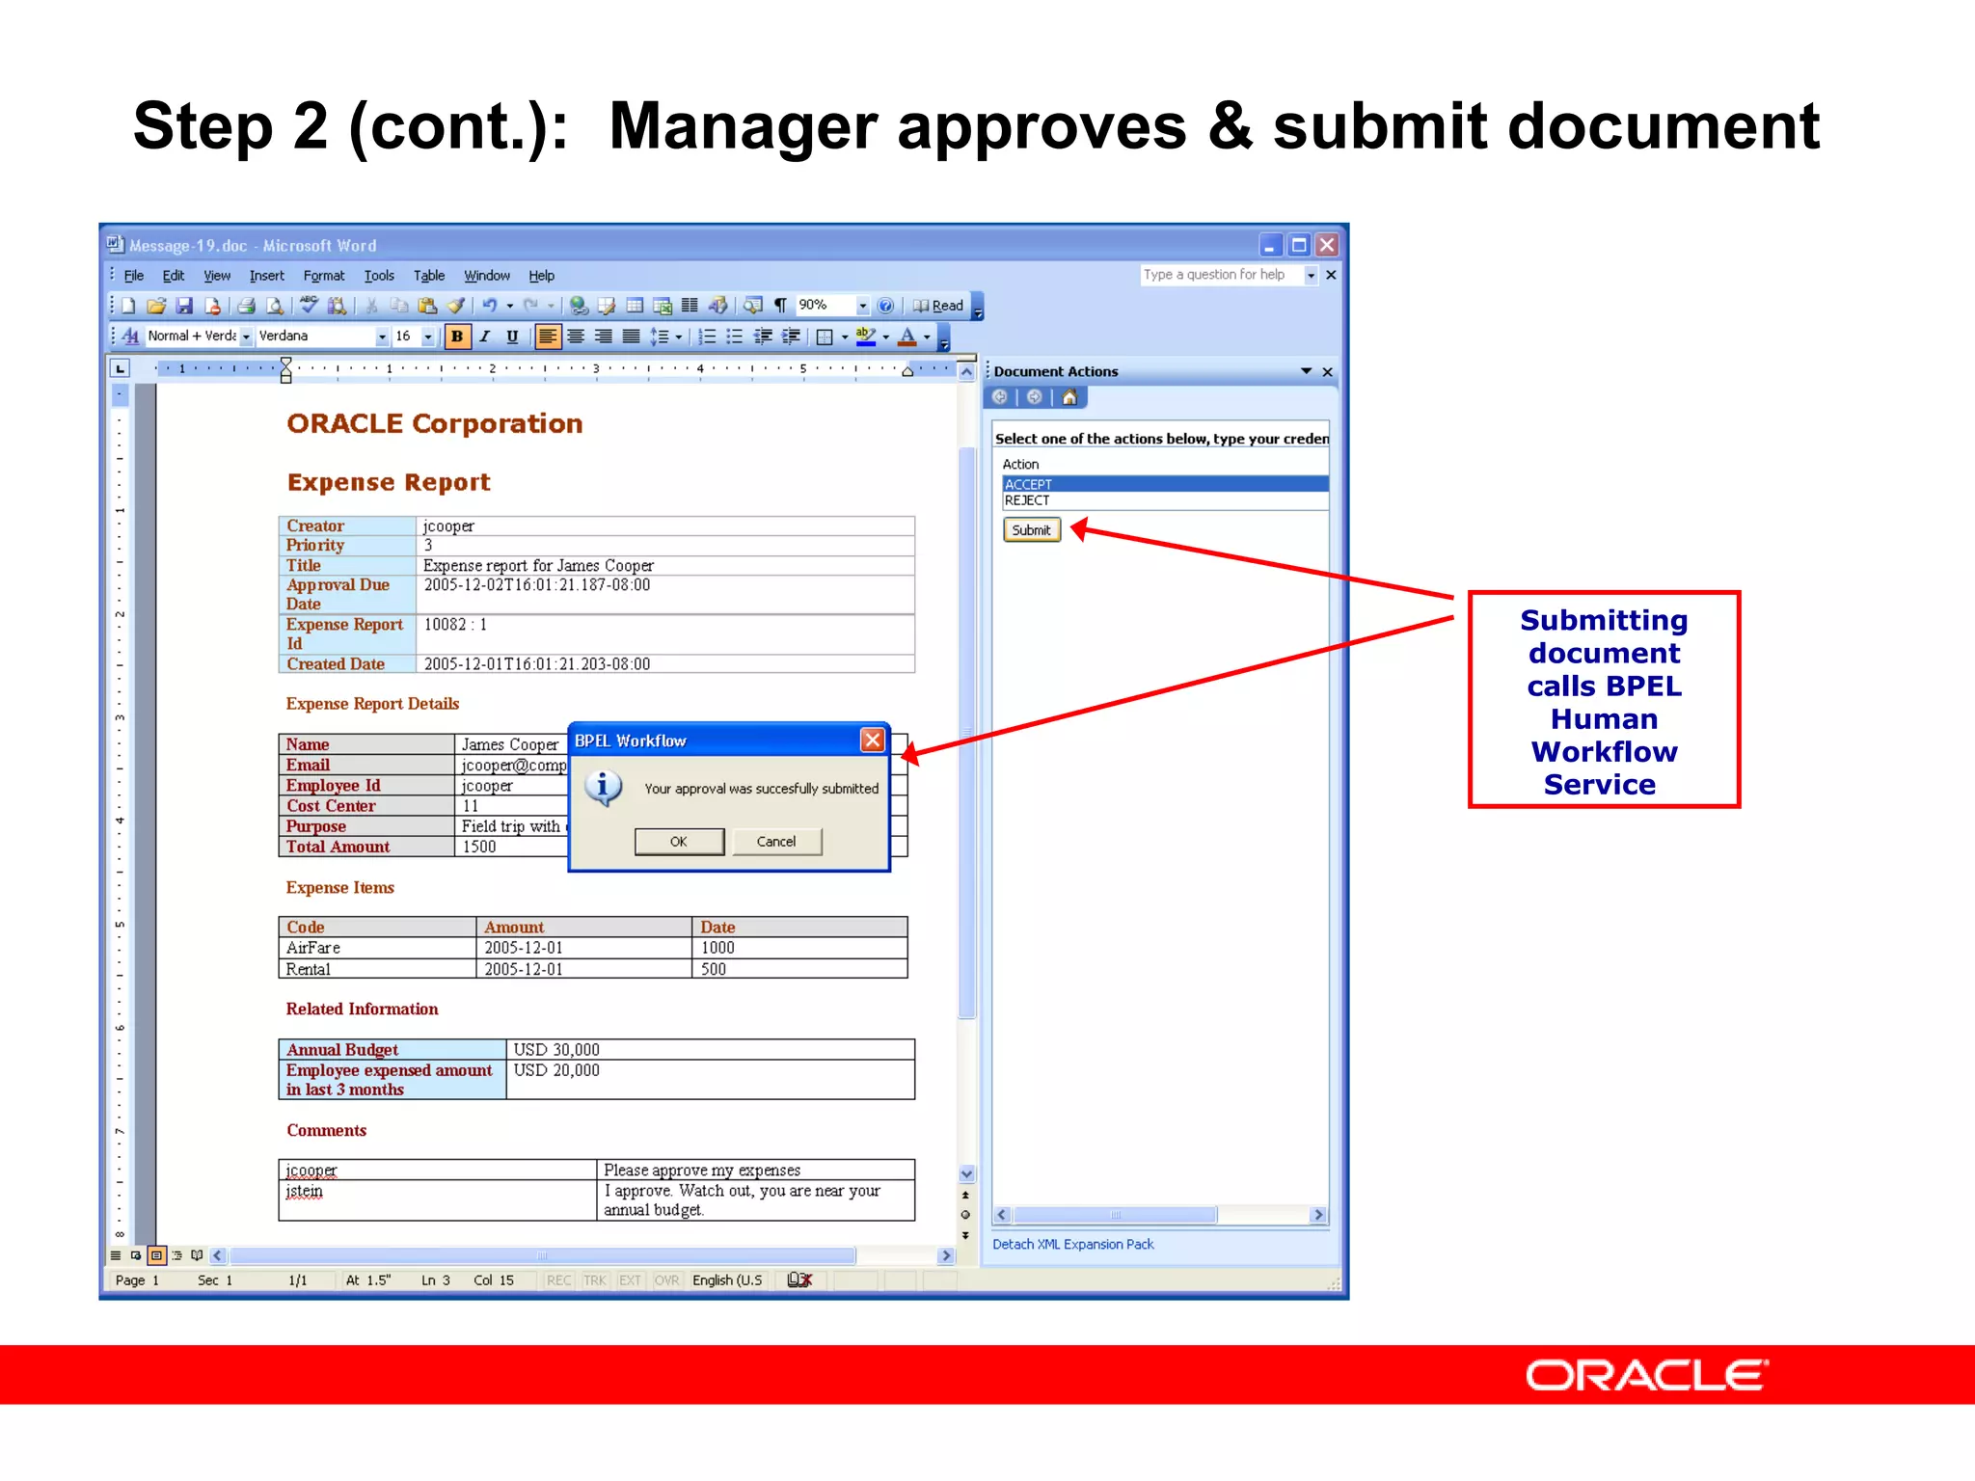1975x1481 pixels.
Task: Click the New Blank Document icon
Action: (128, 306)
